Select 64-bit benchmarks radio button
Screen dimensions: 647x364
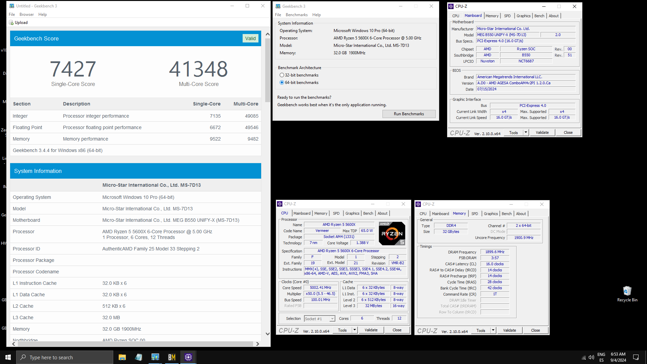[x=282, y=83]
